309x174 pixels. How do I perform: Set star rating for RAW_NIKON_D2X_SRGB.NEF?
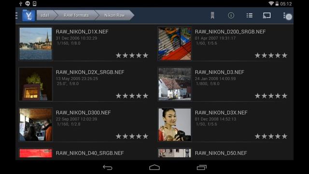[132, 96]
